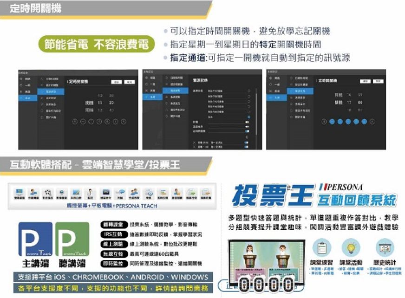The height and width of the screenshot is (298, 405).
Task: Click the 課堂練習 label
Action: click(321, 262)
